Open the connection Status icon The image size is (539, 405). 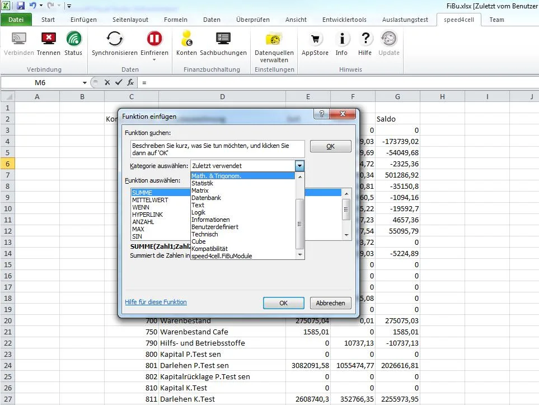pyautogui.click(x=73, y=39)
